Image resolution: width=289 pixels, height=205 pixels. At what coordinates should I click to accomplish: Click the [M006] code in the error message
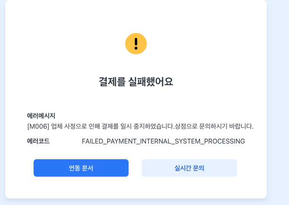[x=38, y=126]
